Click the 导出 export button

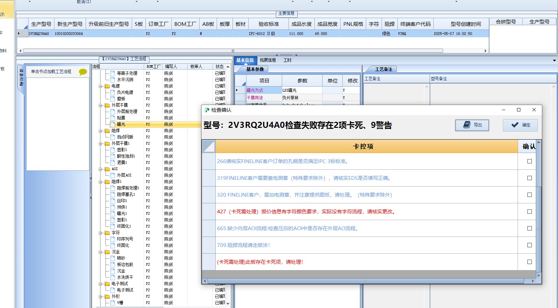(x=472, y=125)
